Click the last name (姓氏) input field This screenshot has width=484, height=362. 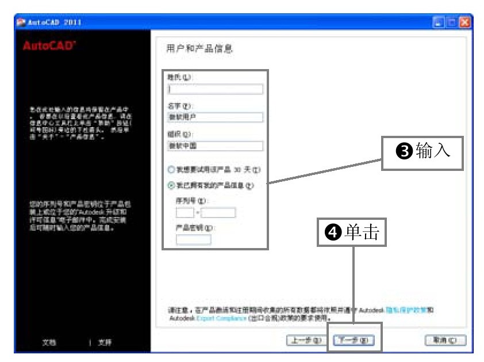(x=215, y=89)
